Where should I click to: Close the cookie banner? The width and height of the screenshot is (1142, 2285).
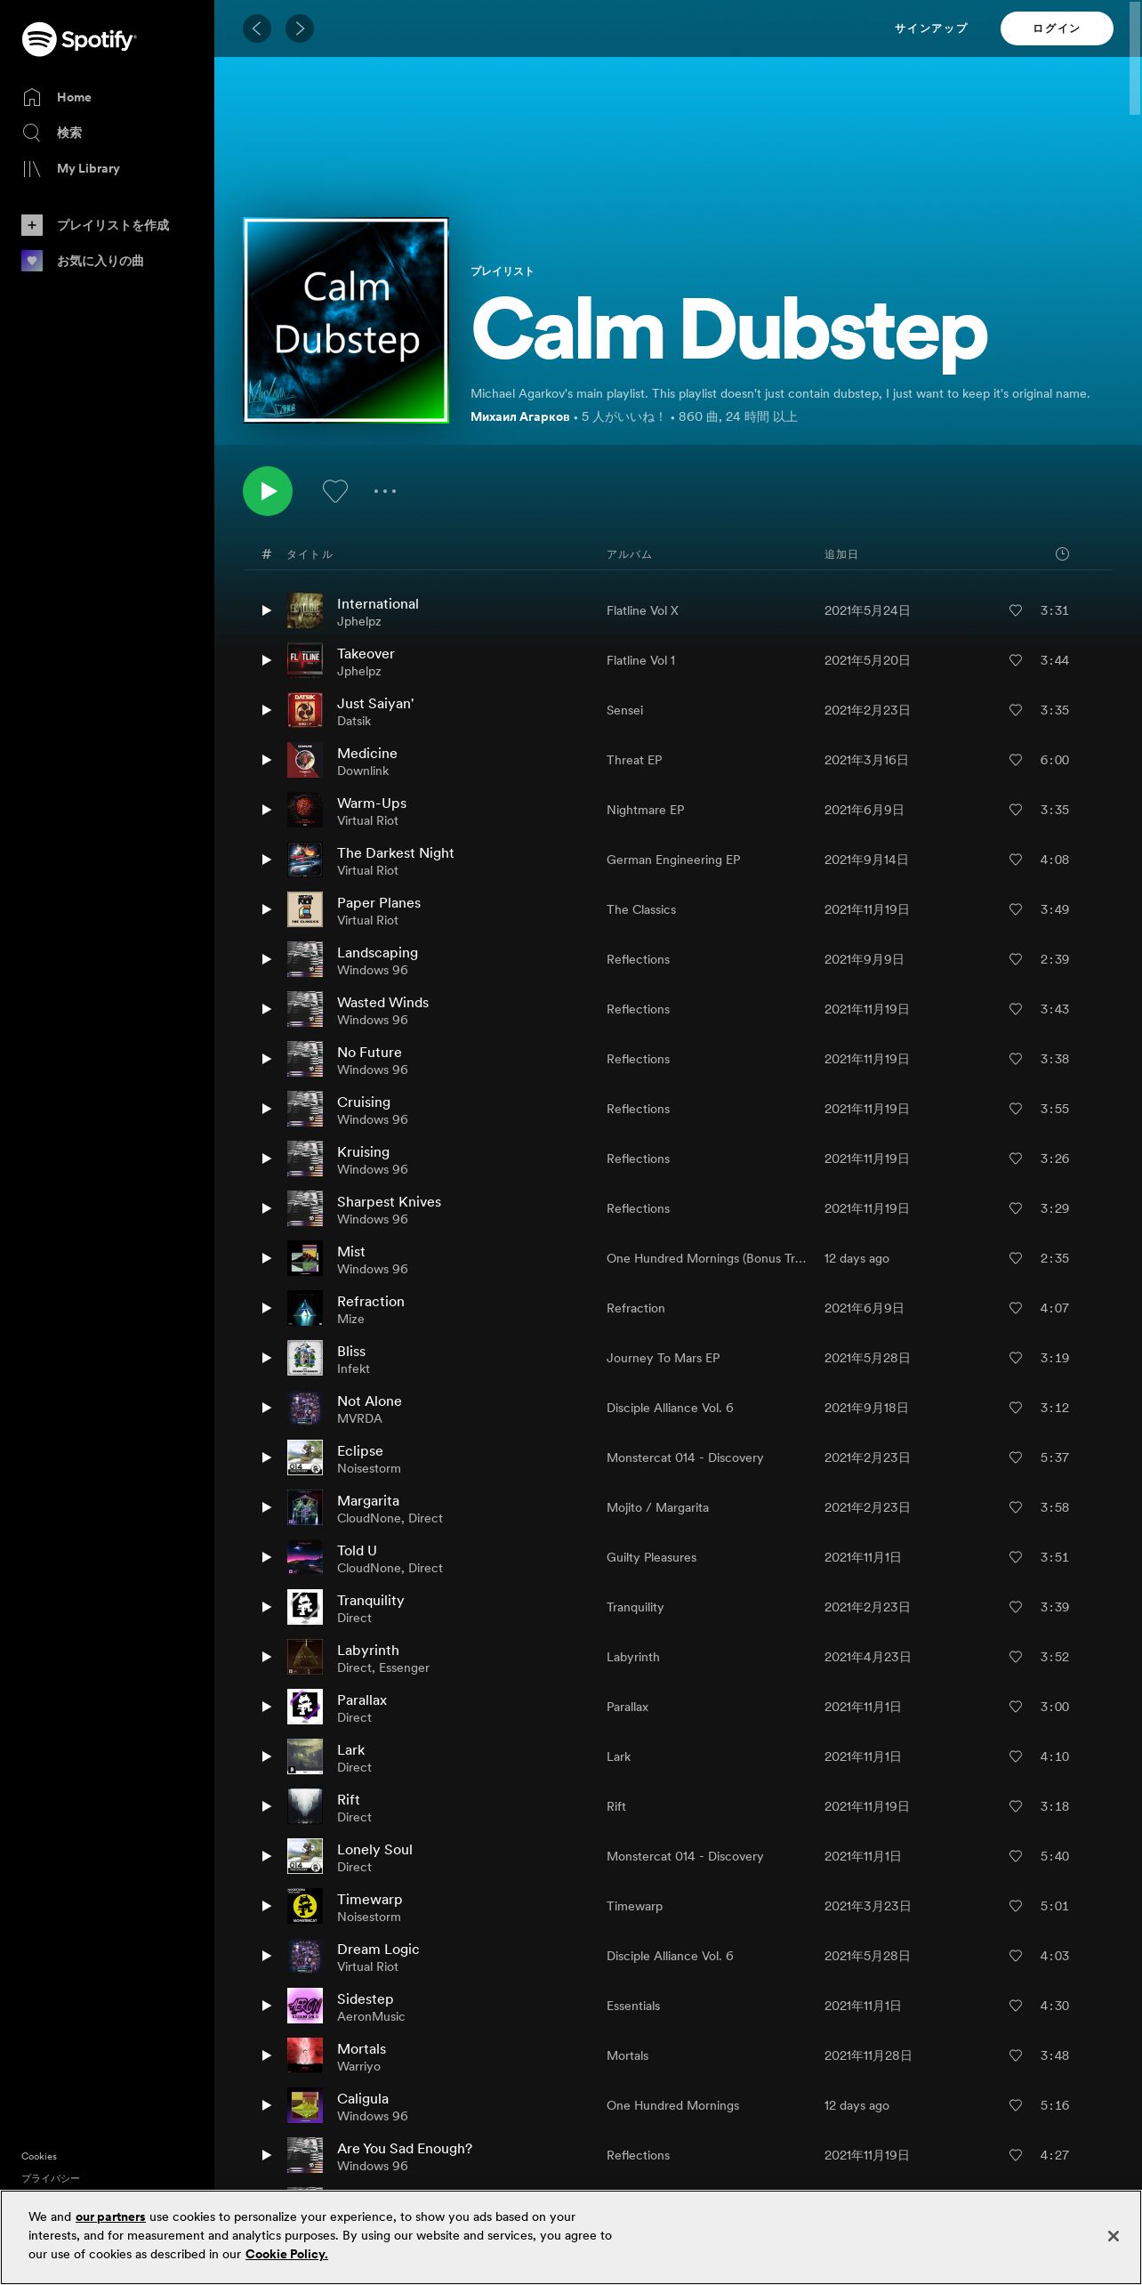[x=1113, y=2236]
